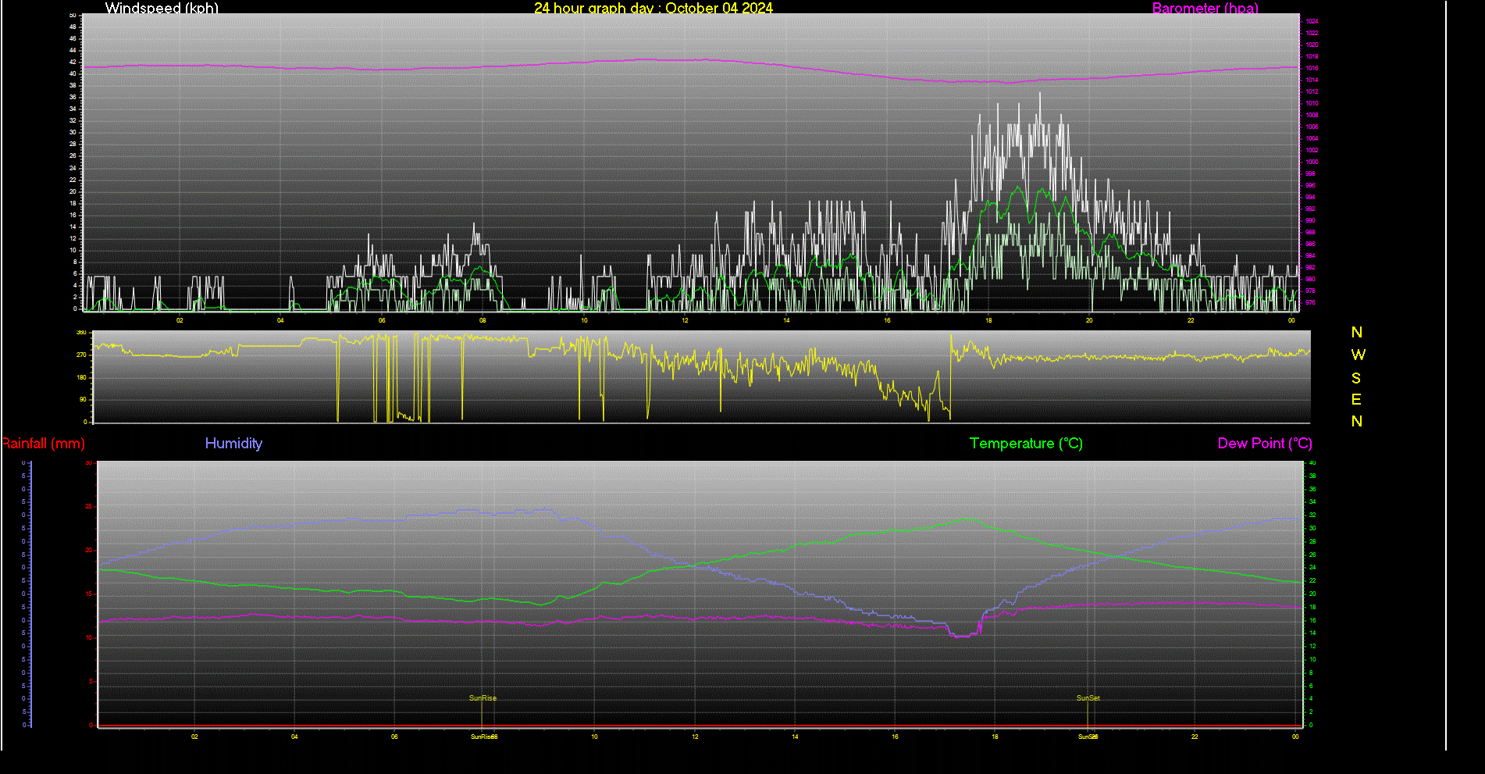Screen dimensions: 1485x774
Task: Click the 'E' wind direction letter
Action: point(1356,400)
